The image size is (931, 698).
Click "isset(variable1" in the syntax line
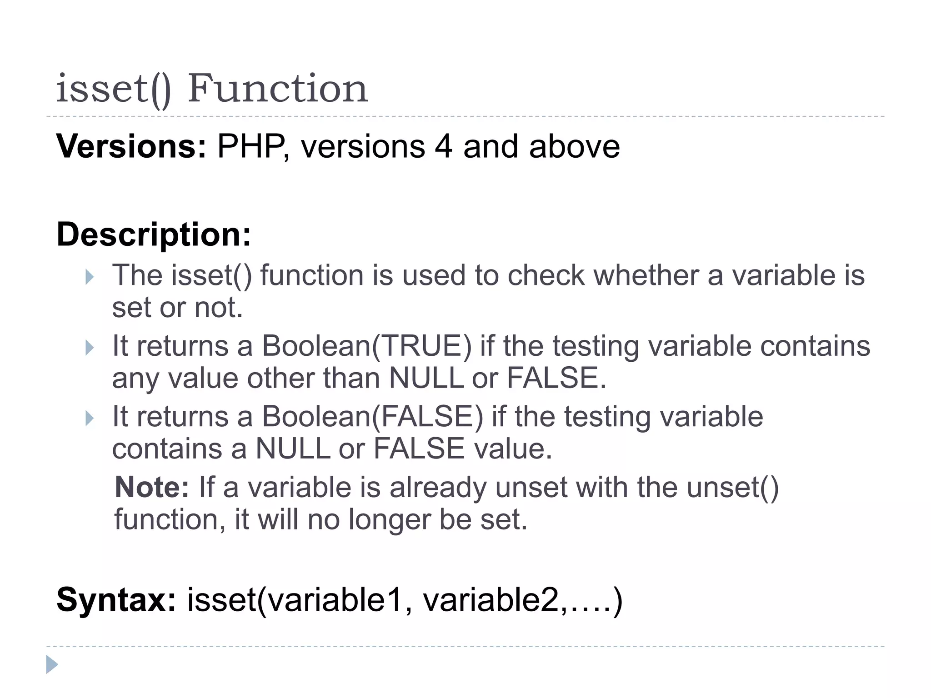(x=295, y=600)
